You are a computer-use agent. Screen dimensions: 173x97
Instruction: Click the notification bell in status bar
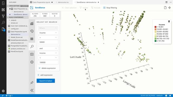(x=170, y=96)
